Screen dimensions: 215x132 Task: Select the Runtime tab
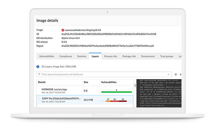click(x=82, y=56)
